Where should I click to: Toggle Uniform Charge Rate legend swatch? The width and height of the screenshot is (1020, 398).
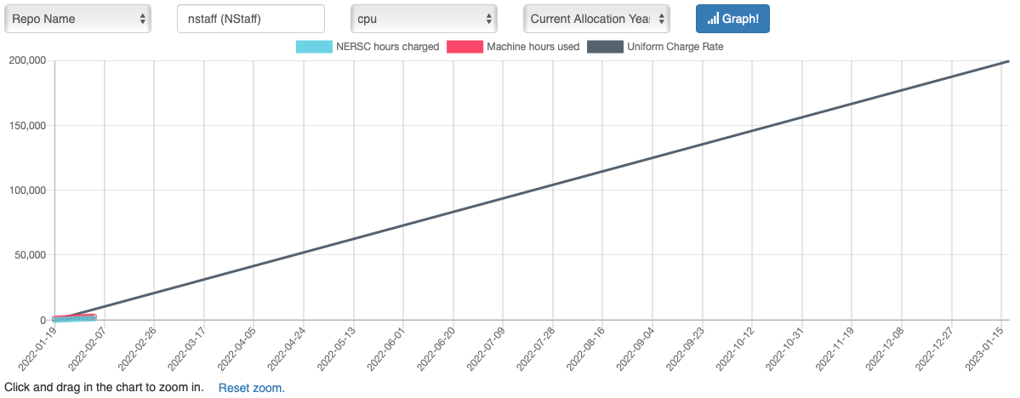point(604,47)
